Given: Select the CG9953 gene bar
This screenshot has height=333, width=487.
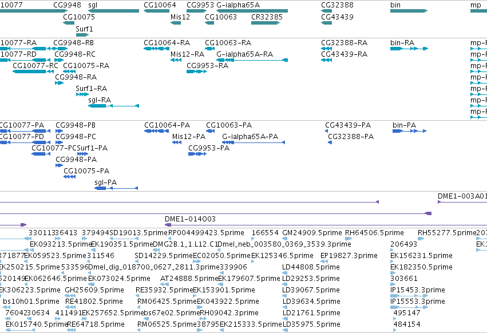Looking at the screenshot, I should (x=197, y=11).
